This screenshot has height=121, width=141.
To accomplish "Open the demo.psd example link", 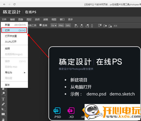I will click(96, 94).
